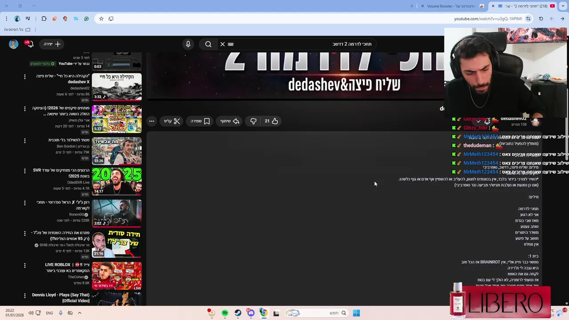Image resolution: width=569 pixels, height=320 pixels.
Task: Click the Share (שיתוף) button
Action: click(230, 121)
